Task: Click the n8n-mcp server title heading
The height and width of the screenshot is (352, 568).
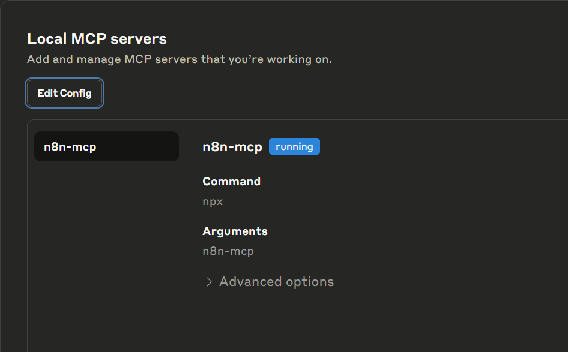Action: [x=232, y=147]
